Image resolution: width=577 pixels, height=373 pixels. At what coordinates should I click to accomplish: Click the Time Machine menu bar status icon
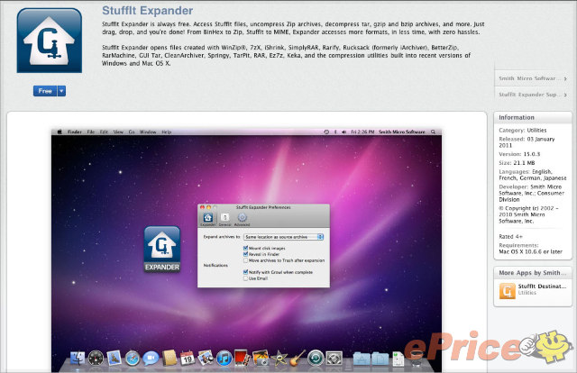(x=326, y=132)
